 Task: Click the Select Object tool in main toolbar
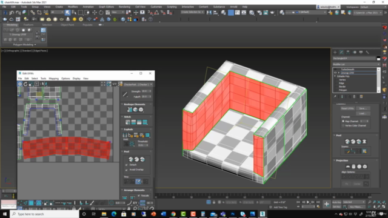coord(67,12)
